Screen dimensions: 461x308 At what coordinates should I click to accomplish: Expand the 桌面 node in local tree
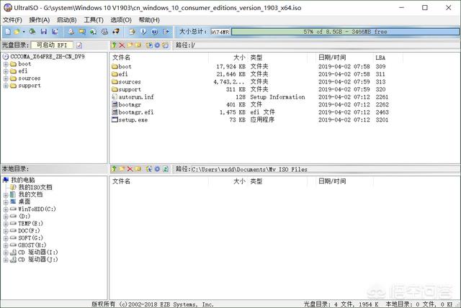6,202
